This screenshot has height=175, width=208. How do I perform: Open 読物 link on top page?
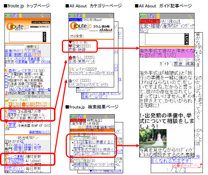[12, 111]
